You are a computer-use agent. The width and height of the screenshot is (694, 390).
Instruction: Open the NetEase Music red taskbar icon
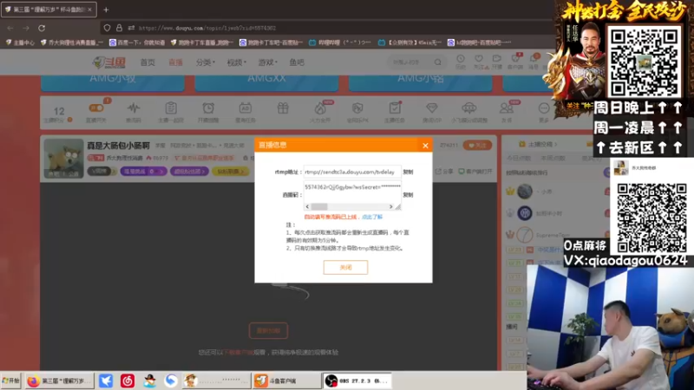128,380
